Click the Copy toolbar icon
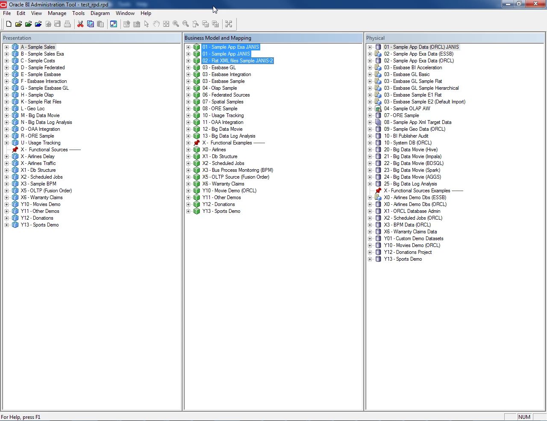Image resolution: width=547 pixels, height=421 pixels. (x=90, y=24)
